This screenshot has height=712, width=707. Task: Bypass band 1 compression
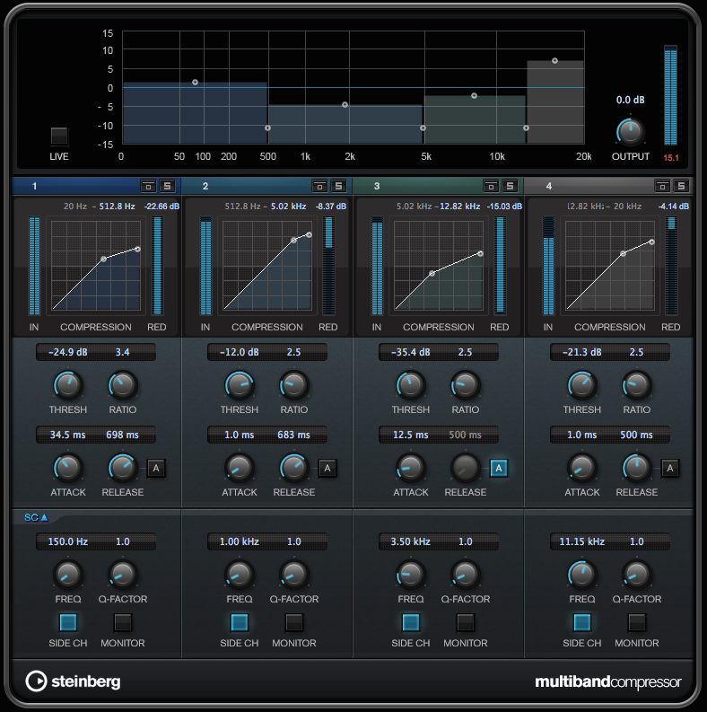pos(148,186)
